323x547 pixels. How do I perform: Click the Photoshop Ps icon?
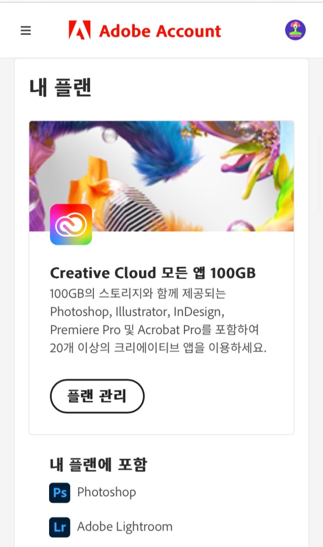60,493
